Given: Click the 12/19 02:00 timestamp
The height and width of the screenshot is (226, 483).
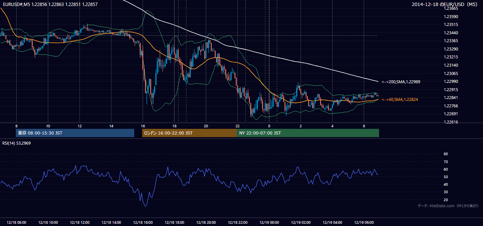Looking at the screenshot, I should [x=300, y=223].
